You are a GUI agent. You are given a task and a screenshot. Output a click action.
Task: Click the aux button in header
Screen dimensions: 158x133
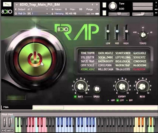click(156, 9)
